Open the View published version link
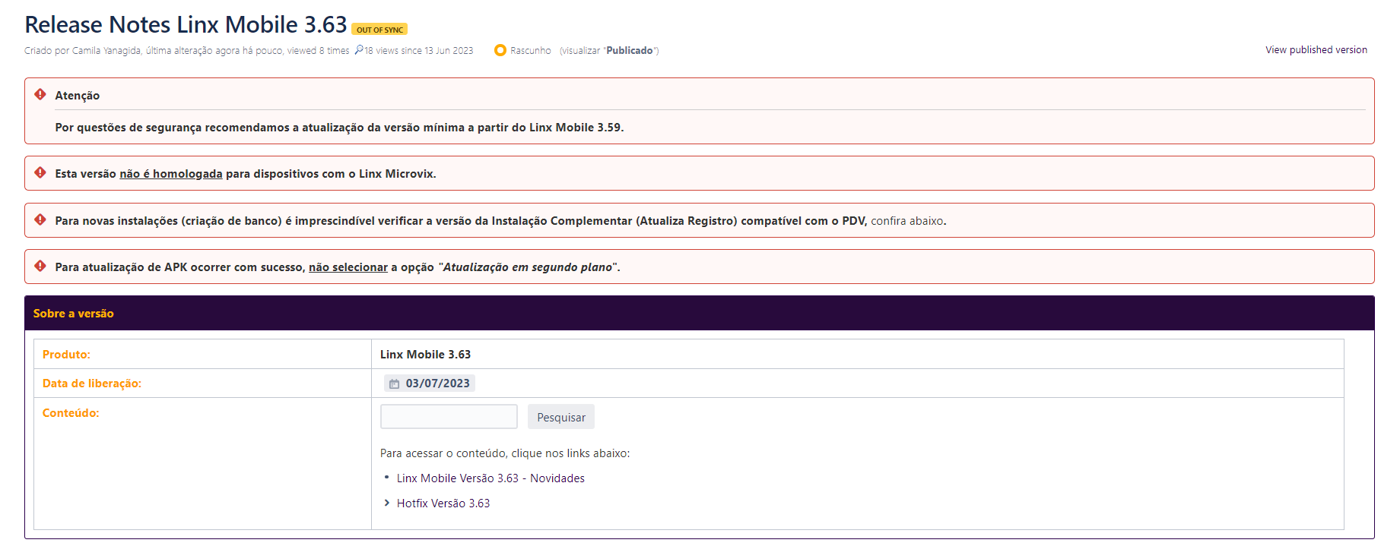The height and width of the screenshot is (546, 1381). (1316, 49)
